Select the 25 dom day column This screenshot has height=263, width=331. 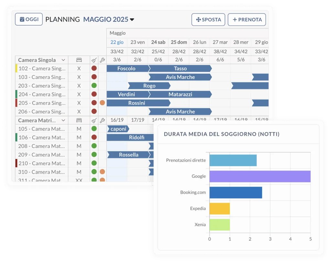(179, 42)
